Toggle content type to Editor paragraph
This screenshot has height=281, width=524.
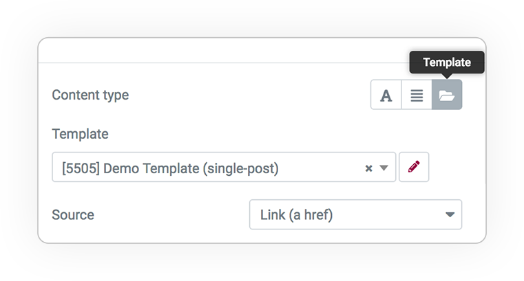[x=417, y=95]
